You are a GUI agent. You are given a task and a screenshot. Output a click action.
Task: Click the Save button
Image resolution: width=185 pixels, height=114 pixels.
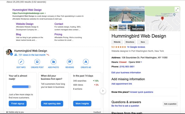click(x=143, y=42)
